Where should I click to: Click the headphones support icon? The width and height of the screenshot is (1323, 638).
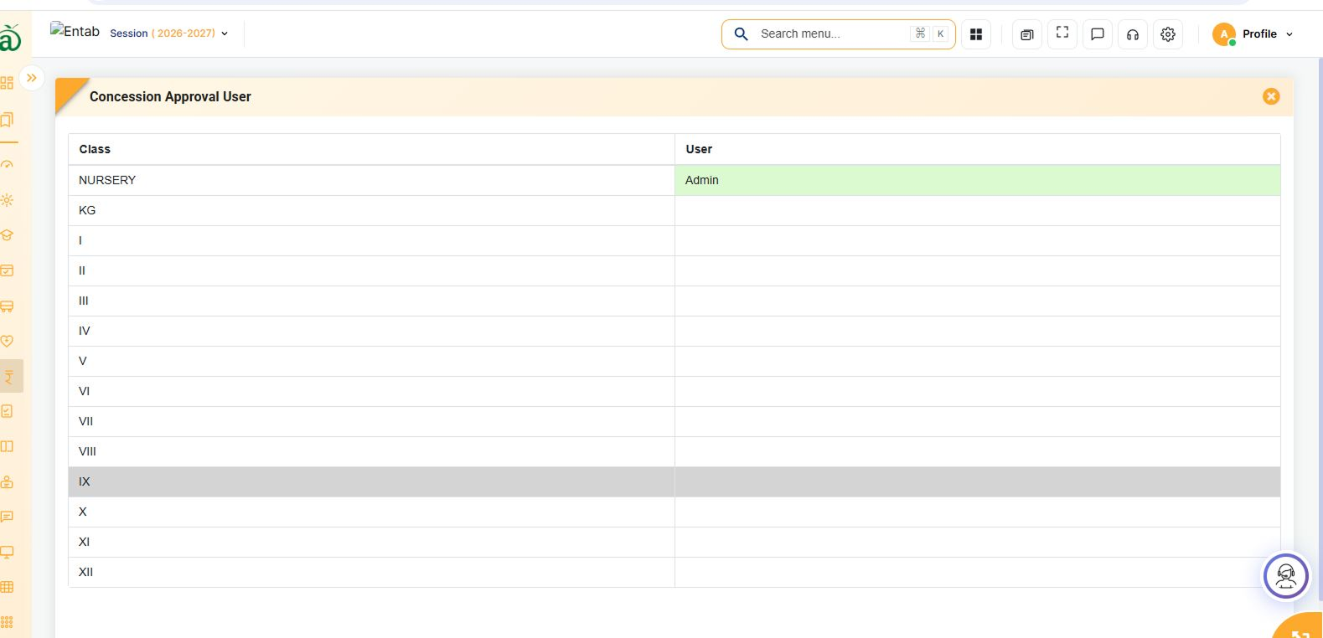[x=1133, y=34]
